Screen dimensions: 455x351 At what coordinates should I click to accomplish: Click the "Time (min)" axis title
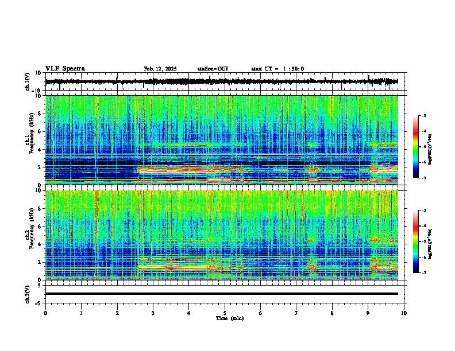pos(230,318)
